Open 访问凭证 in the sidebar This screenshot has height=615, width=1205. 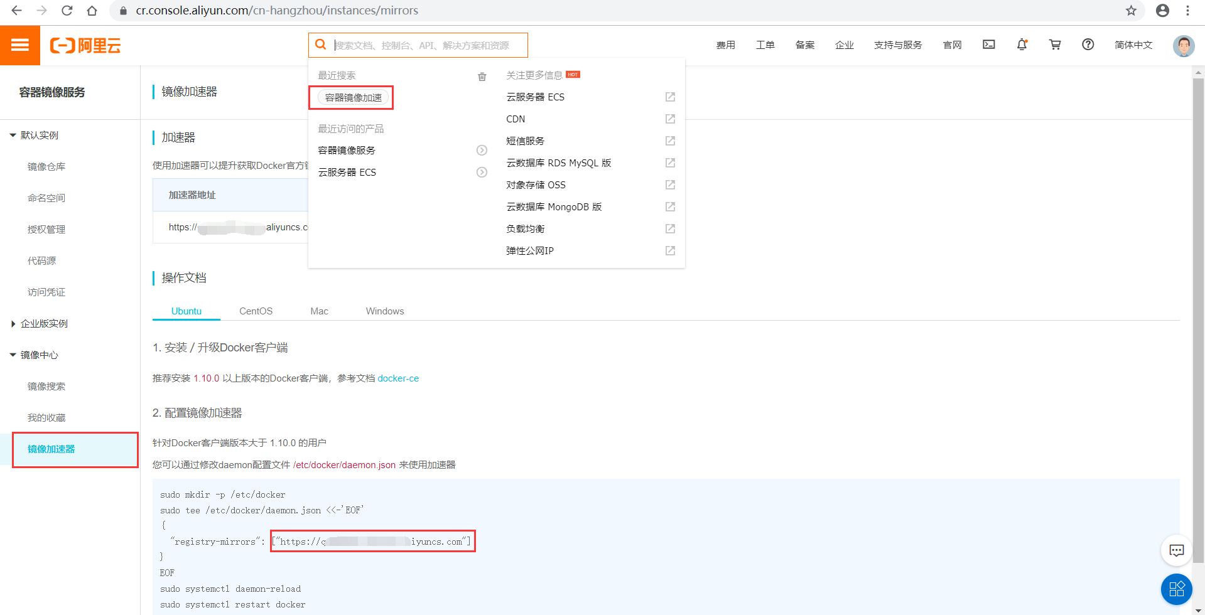coord(46,292)
